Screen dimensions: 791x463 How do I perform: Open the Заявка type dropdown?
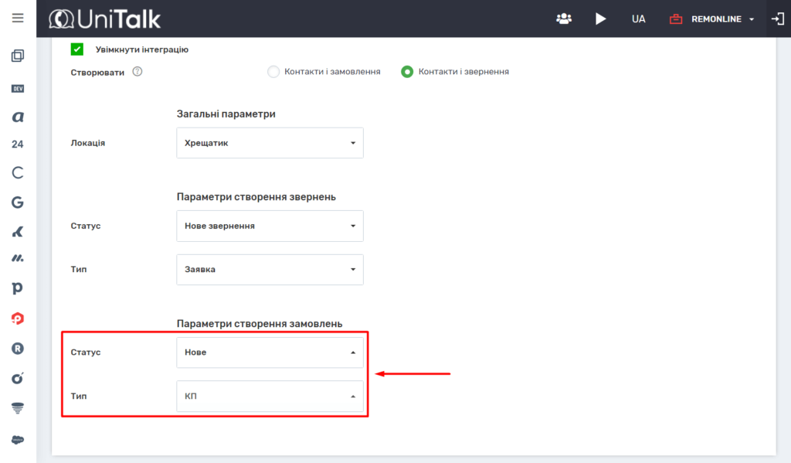(x=270, y=270)
